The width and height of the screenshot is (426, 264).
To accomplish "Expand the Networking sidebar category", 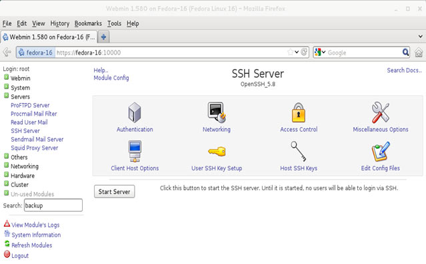I will pos(6,165).
